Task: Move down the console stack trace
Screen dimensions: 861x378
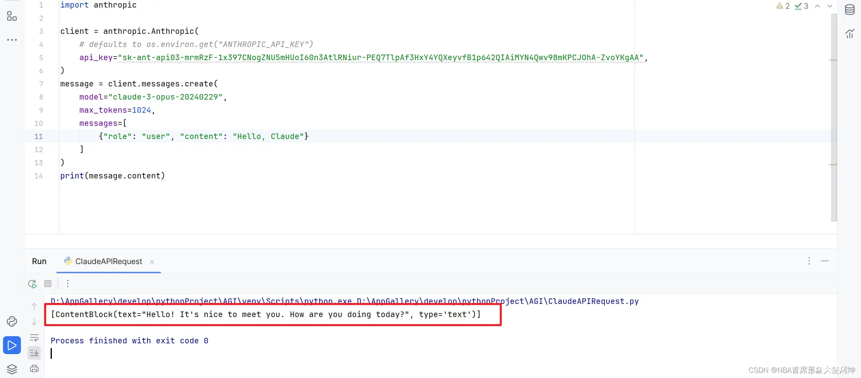Action: click(34, 322)
